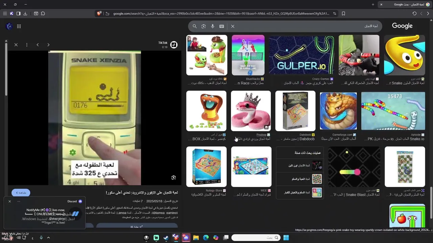Go to Google home via the logo

pos(402,26)
